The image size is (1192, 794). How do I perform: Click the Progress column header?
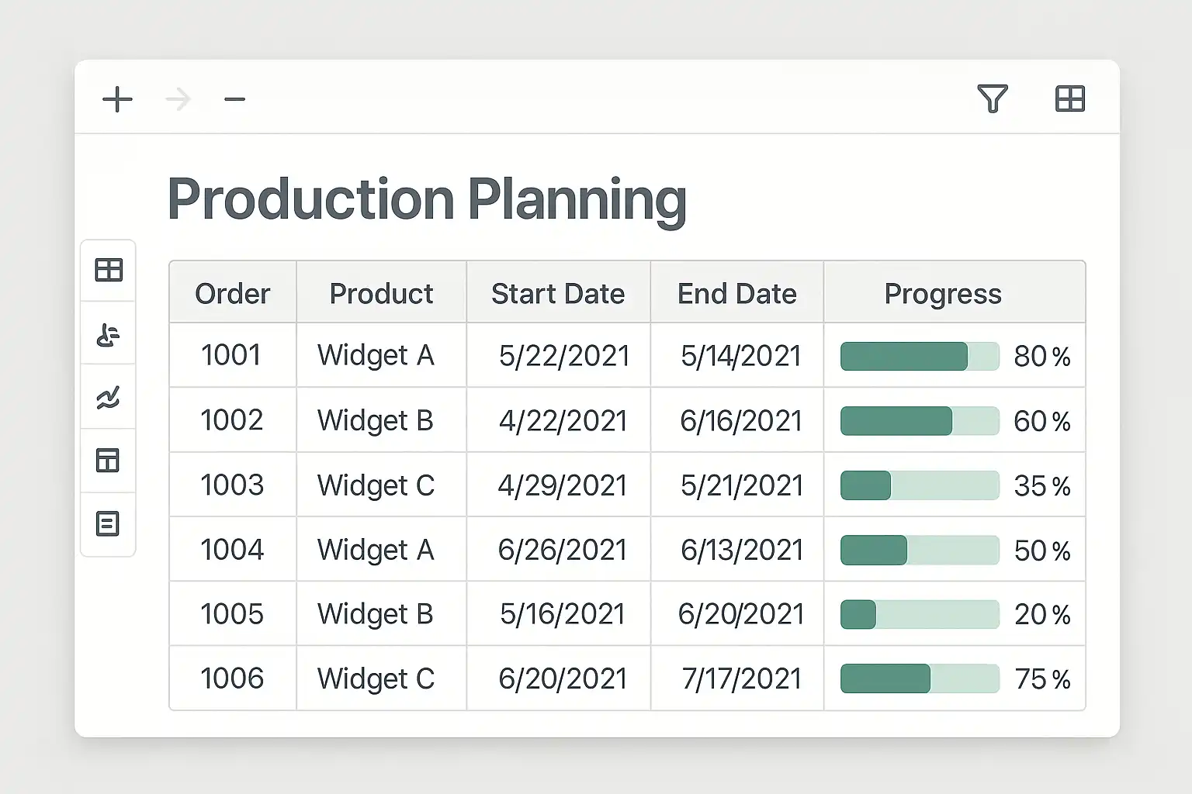(942, 294)
